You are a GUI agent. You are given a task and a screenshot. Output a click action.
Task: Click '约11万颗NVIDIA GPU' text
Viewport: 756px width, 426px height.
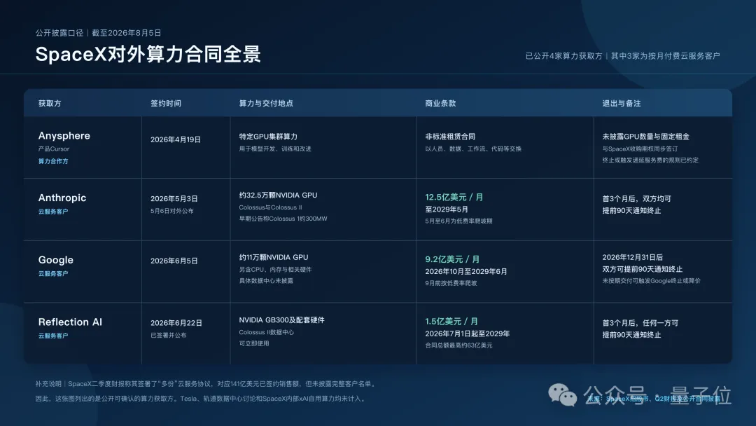274,258
